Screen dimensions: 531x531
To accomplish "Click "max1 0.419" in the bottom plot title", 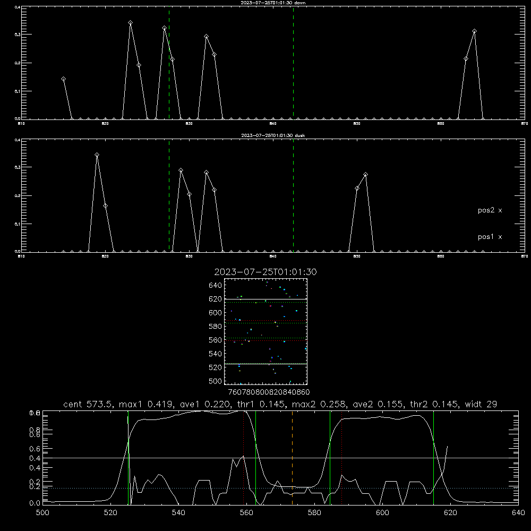I will pyautogui.click(x=147, y=404).
